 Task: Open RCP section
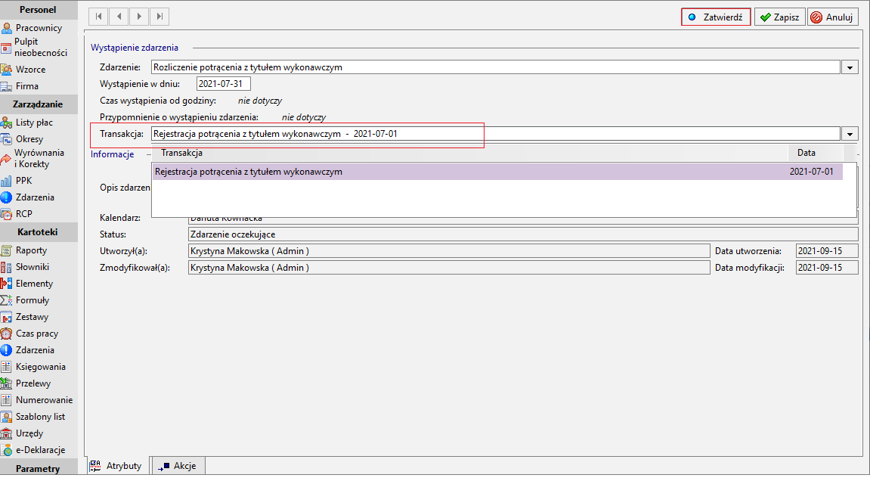point(17,214)
